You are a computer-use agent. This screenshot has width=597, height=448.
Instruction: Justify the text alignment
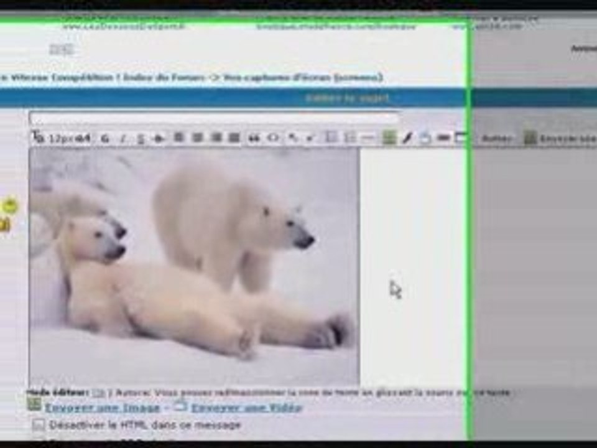pos(234,137)
